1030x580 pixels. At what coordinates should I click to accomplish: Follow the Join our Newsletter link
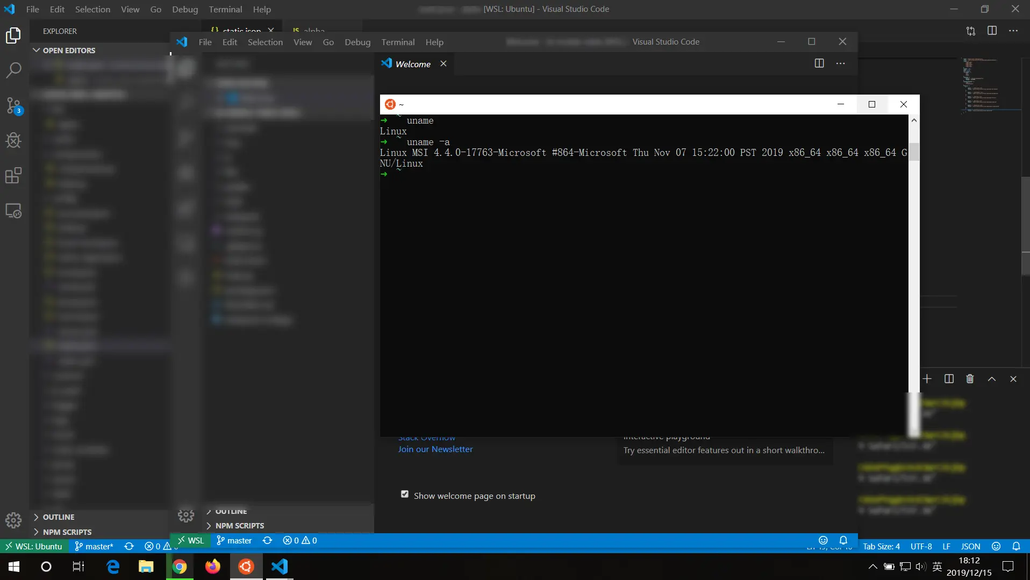[435, 449]
